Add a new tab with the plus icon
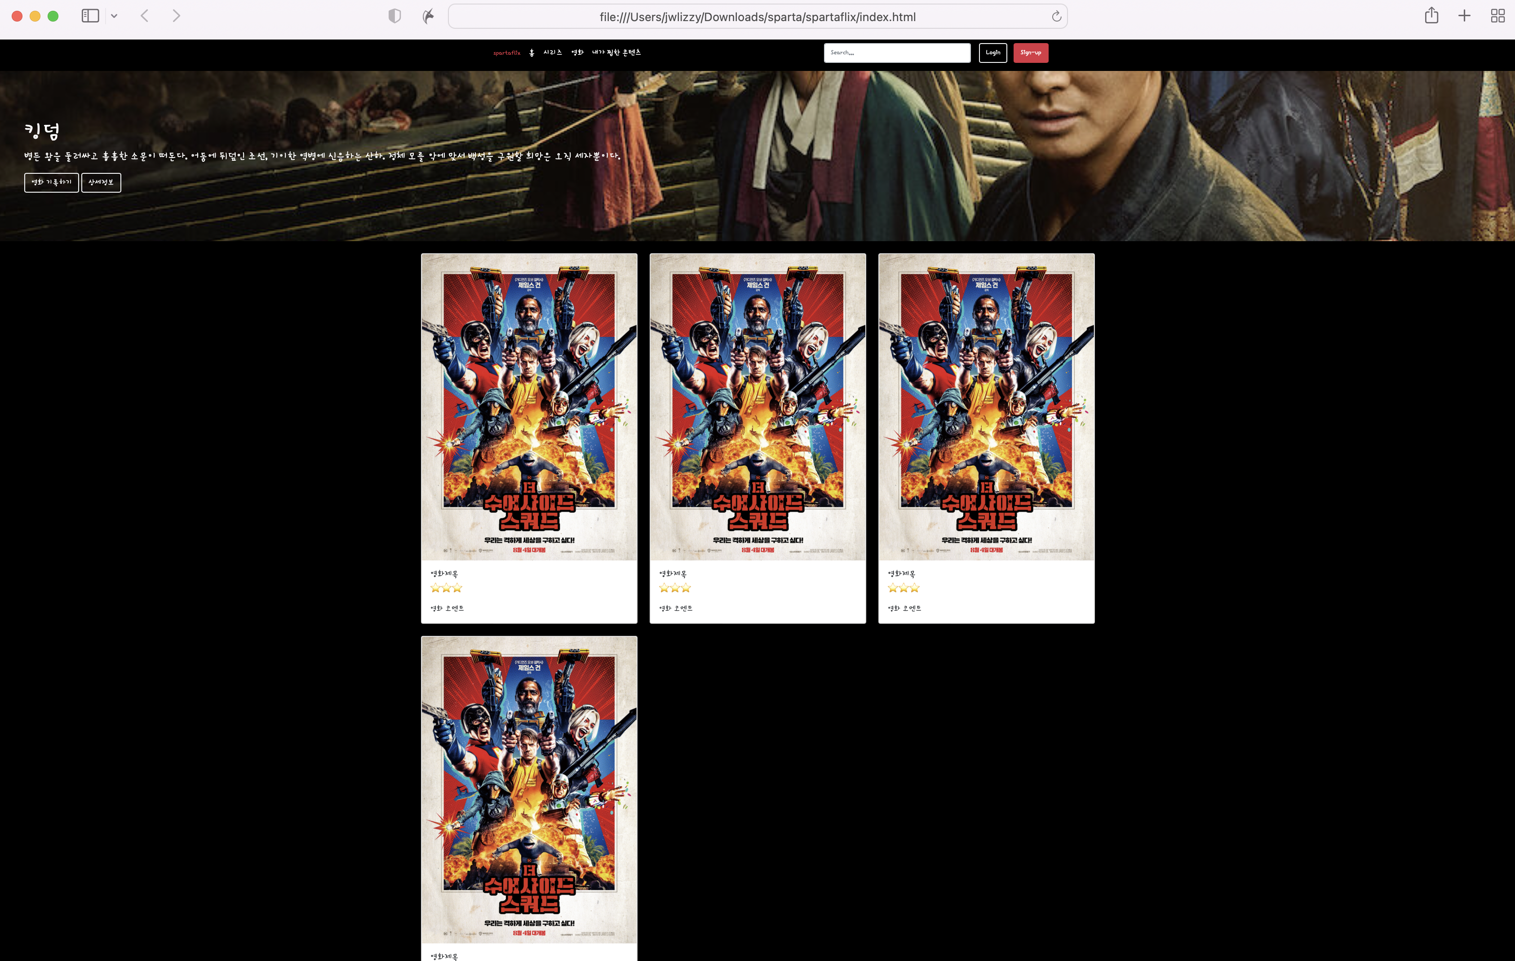 1465,16
